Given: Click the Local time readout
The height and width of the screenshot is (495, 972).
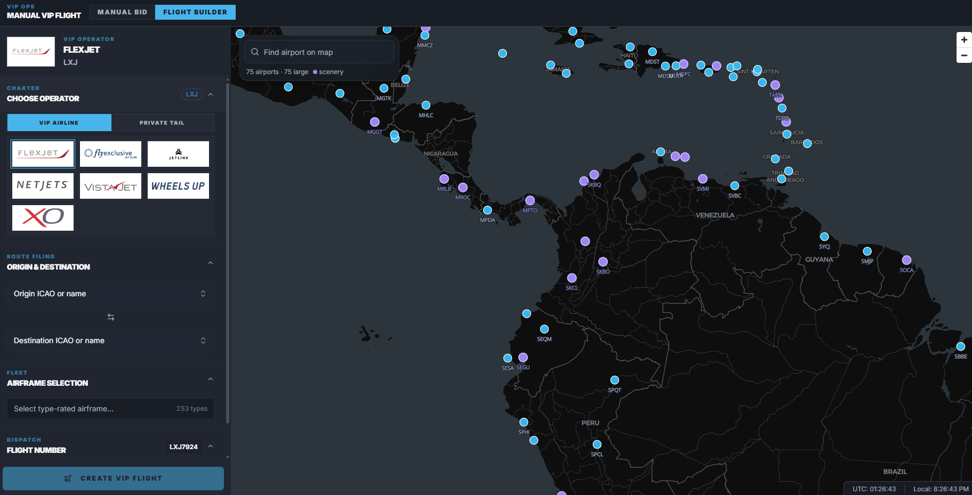Looking at the screenshot, I should point(941,489).
